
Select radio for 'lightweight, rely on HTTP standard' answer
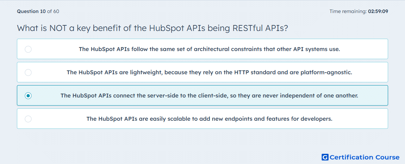pos(28,72)
